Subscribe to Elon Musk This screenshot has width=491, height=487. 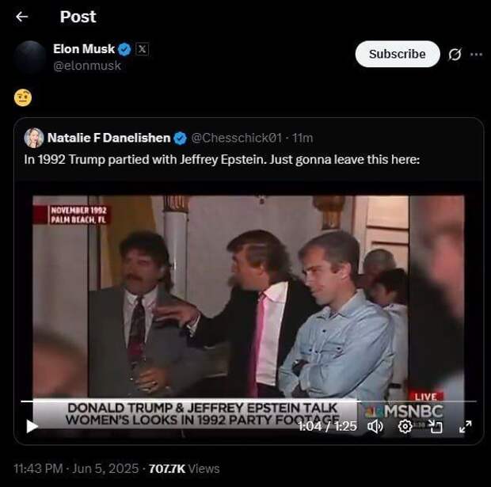point(397,54)
